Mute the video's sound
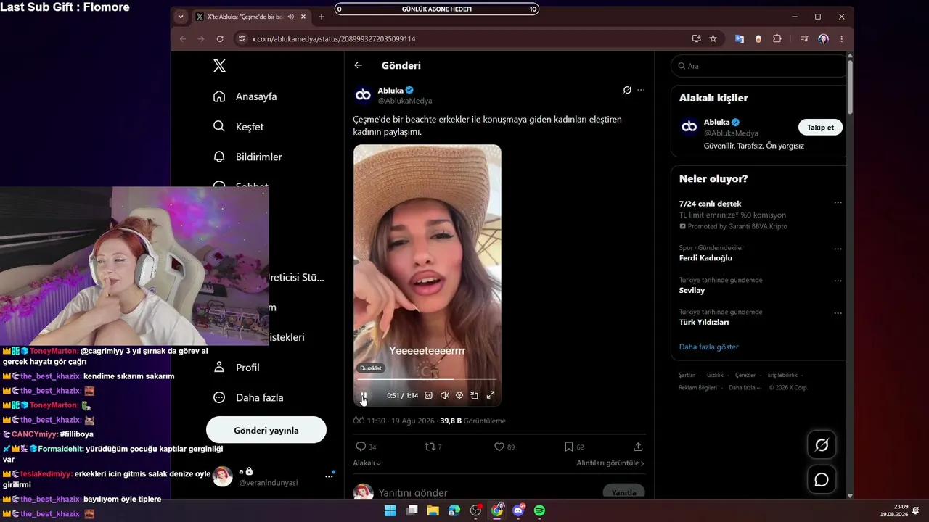The image size is (929, 522). 444,396
